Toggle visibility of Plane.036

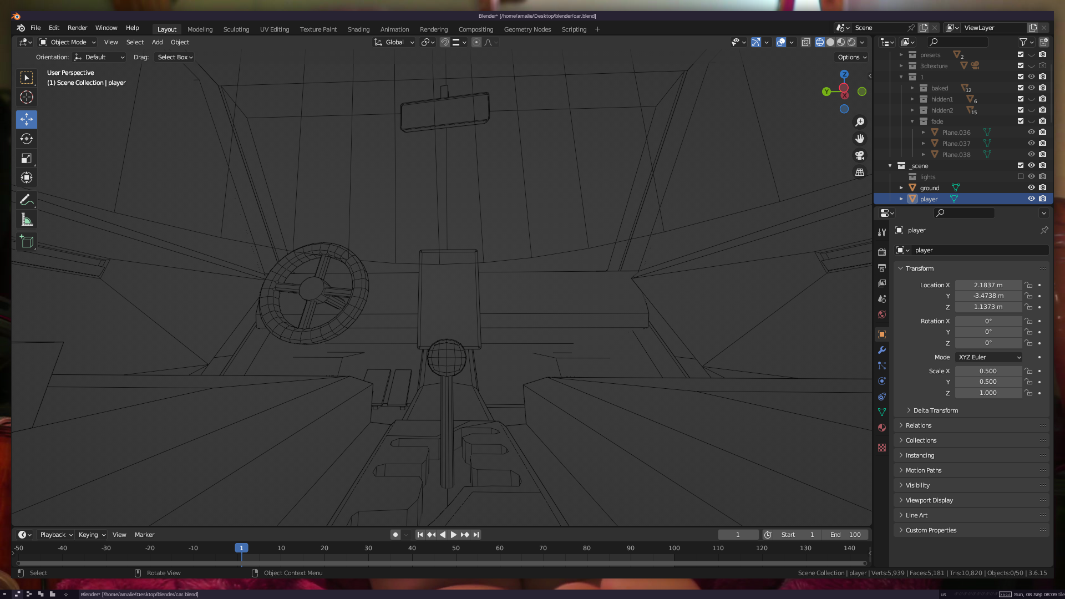(x=1031, y=132)
